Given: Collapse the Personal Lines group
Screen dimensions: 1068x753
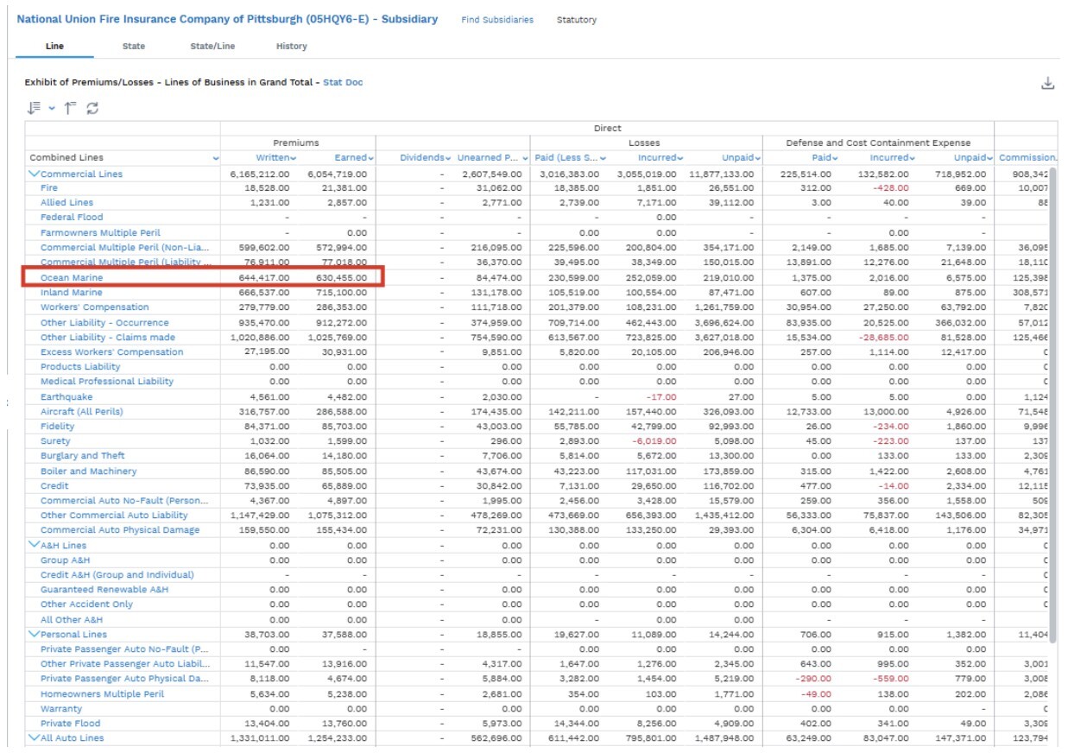Looking at the screenshot, I should (35, 634).
